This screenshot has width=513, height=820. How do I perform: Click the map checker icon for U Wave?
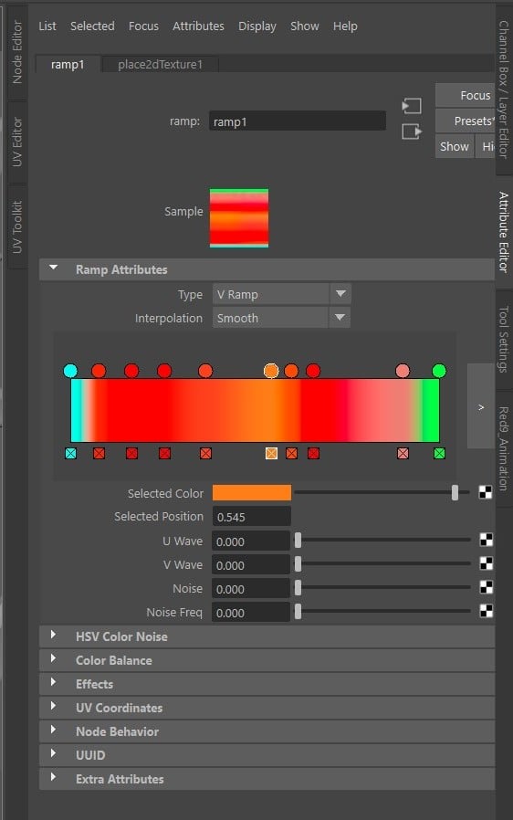(x=486, y=540)
